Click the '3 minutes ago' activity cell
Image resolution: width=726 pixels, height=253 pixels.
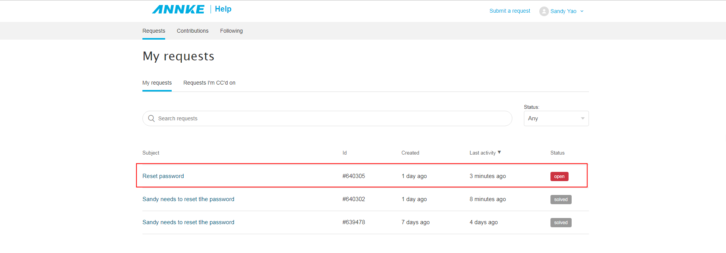(488, 176)
